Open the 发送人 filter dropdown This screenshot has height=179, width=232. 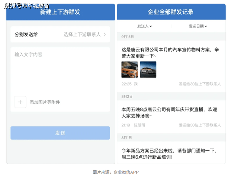coord(144,26)
